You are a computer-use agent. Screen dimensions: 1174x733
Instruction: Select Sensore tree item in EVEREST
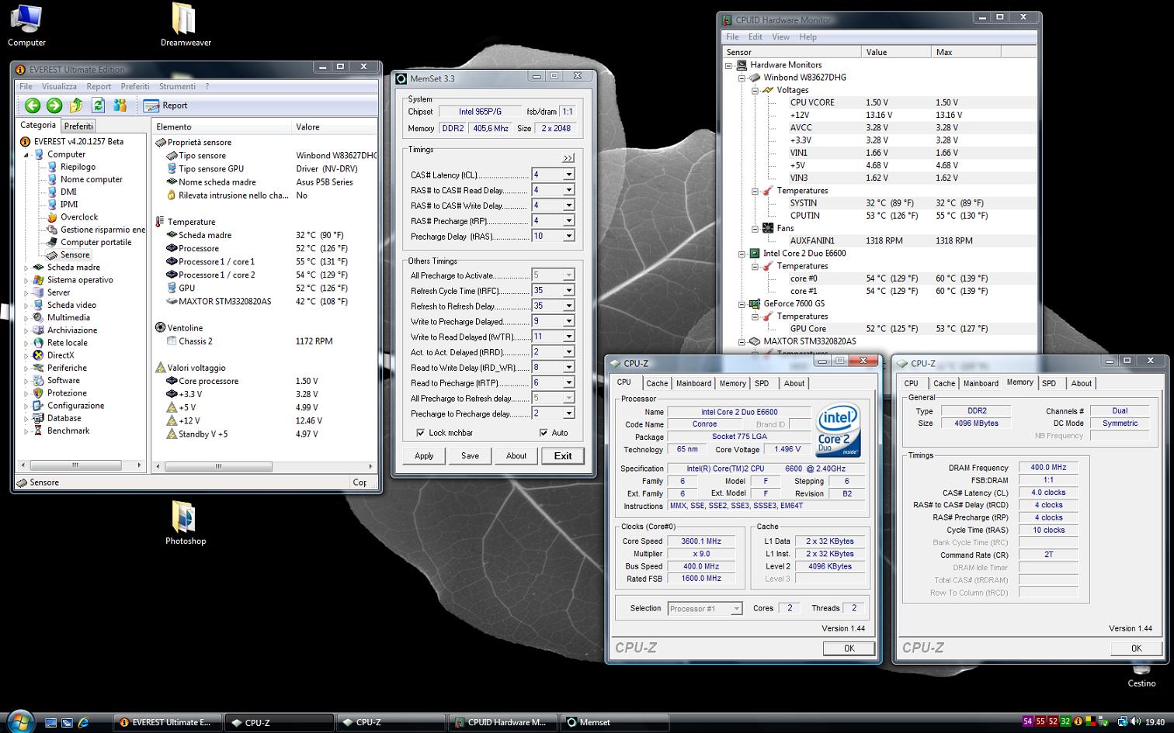(x=75, y=254)
